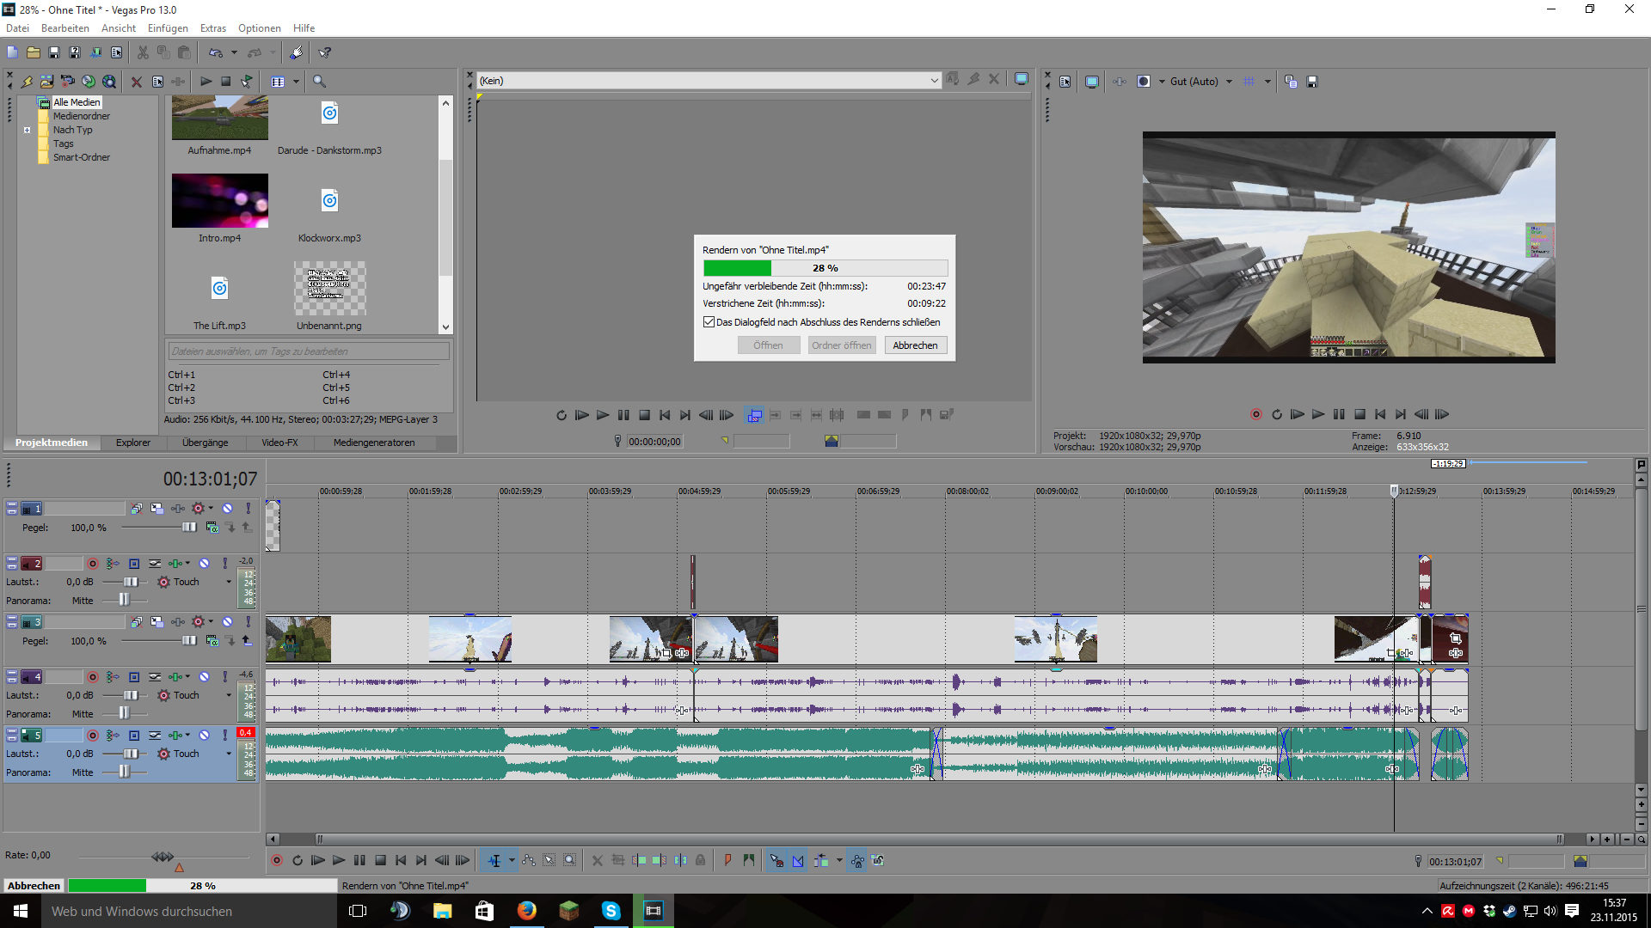The image size is (1651, 928).
Task: Mute audio track 2
Action: 205,564
